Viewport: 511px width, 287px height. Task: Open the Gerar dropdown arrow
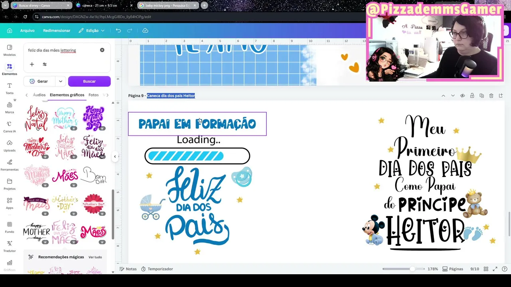point(61,81)
